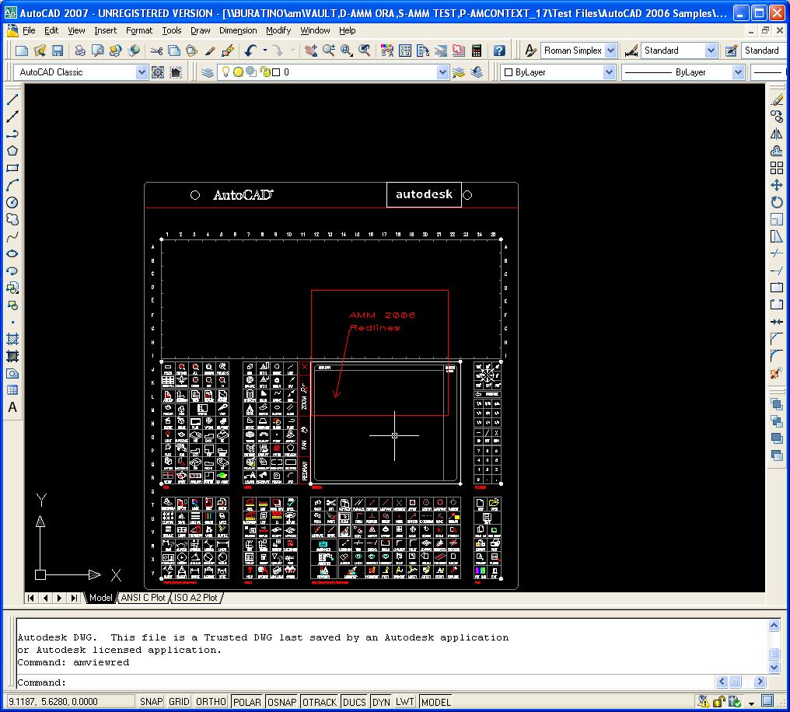Open Plot Preview from the toolbar
Image resolution: width=790 pixels, height=712 pixels.
coord(98,51)
